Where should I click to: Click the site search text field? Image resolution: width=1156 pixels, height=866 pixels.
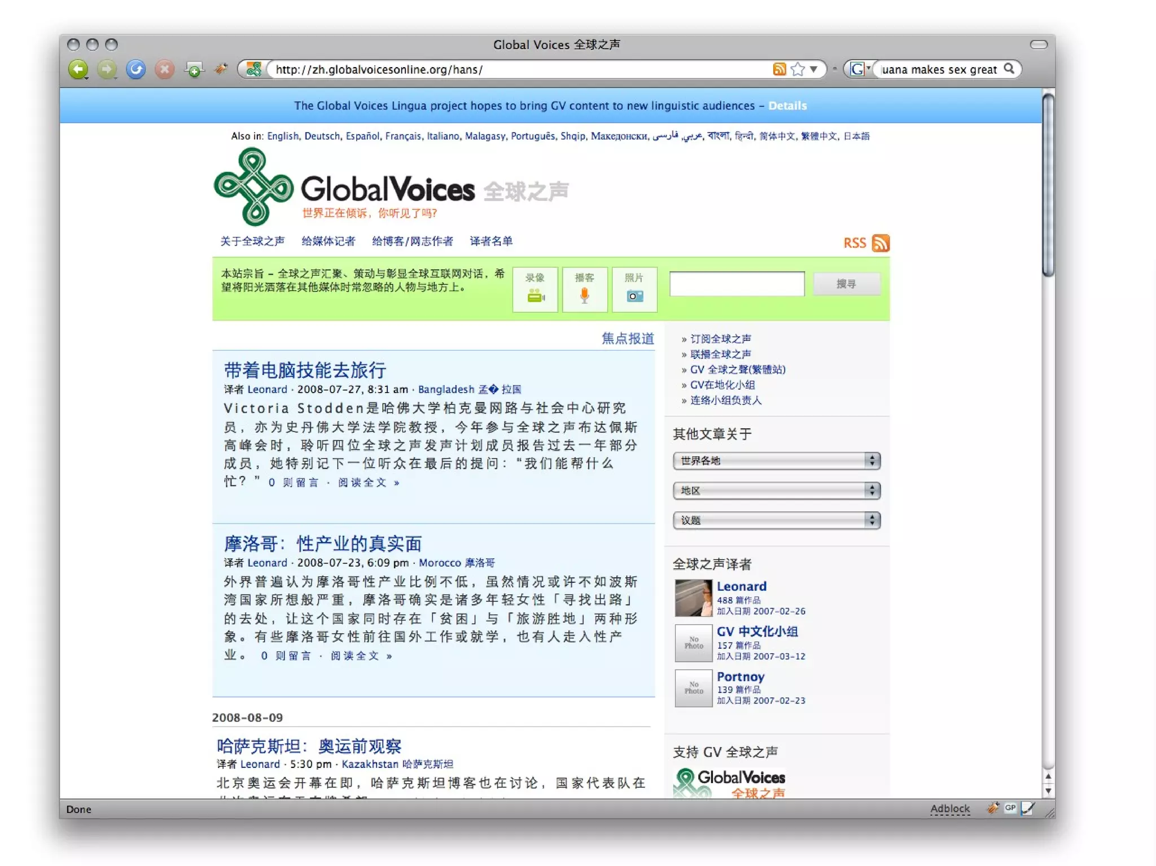click(x=737, y=284)
